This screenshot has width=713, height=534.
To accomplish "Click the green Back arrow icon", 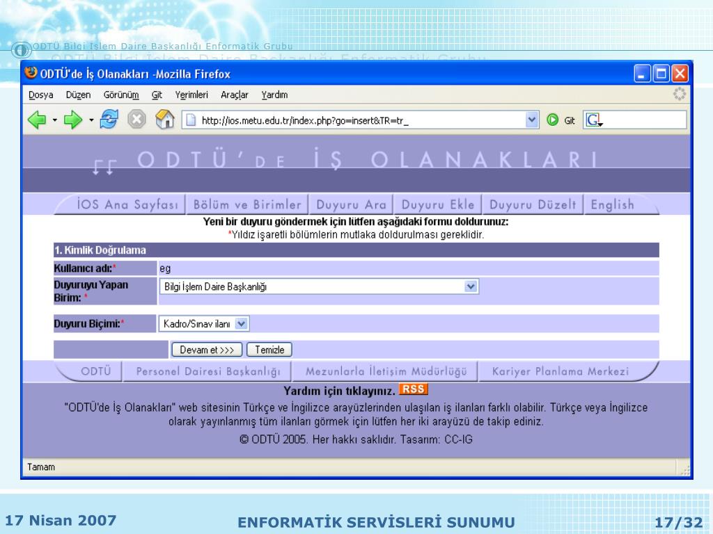I will pyautogui.click(x=37, y=120).
